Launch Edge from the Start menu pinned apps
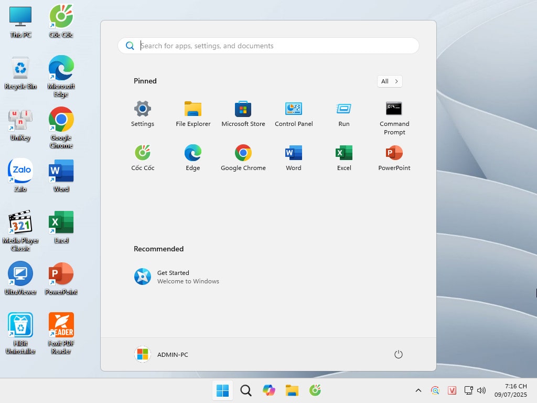Screen dimensions: 537x403 [x=193, y=157]
